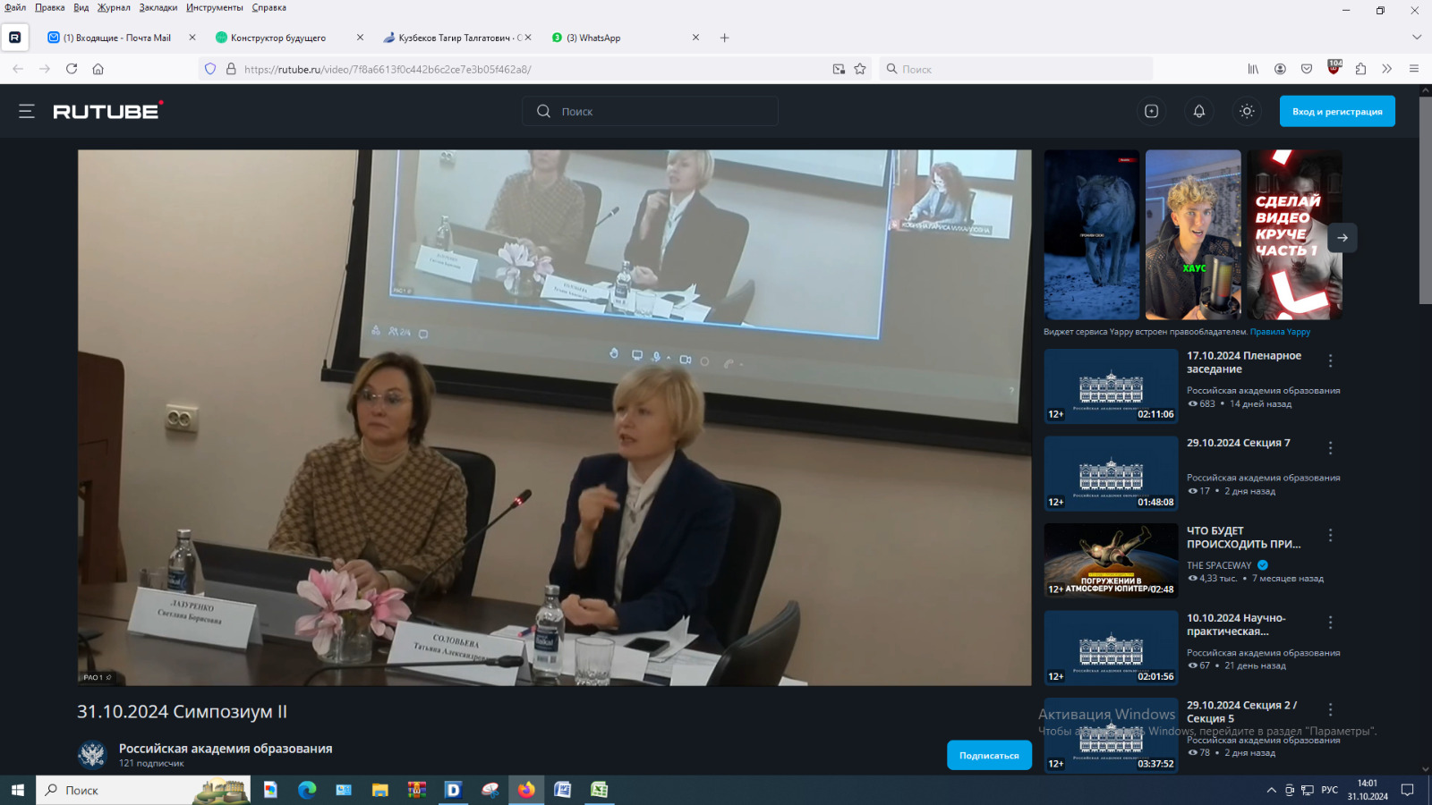Open the Firefox home page icon
The height and width of the screenshot is (805, 1432).
pyautogui.click(x=98, y=69)
